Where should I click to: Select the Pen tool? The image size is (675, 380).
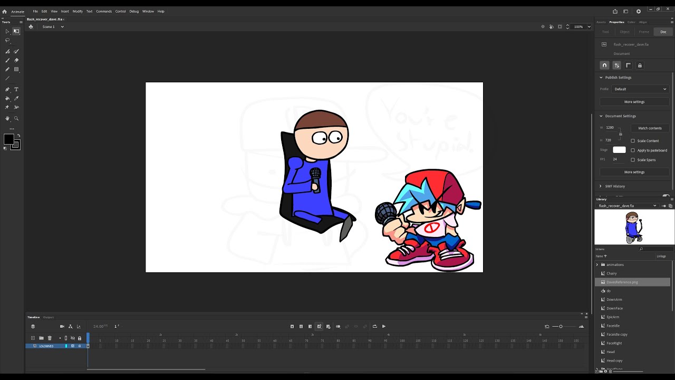[7, 89]
